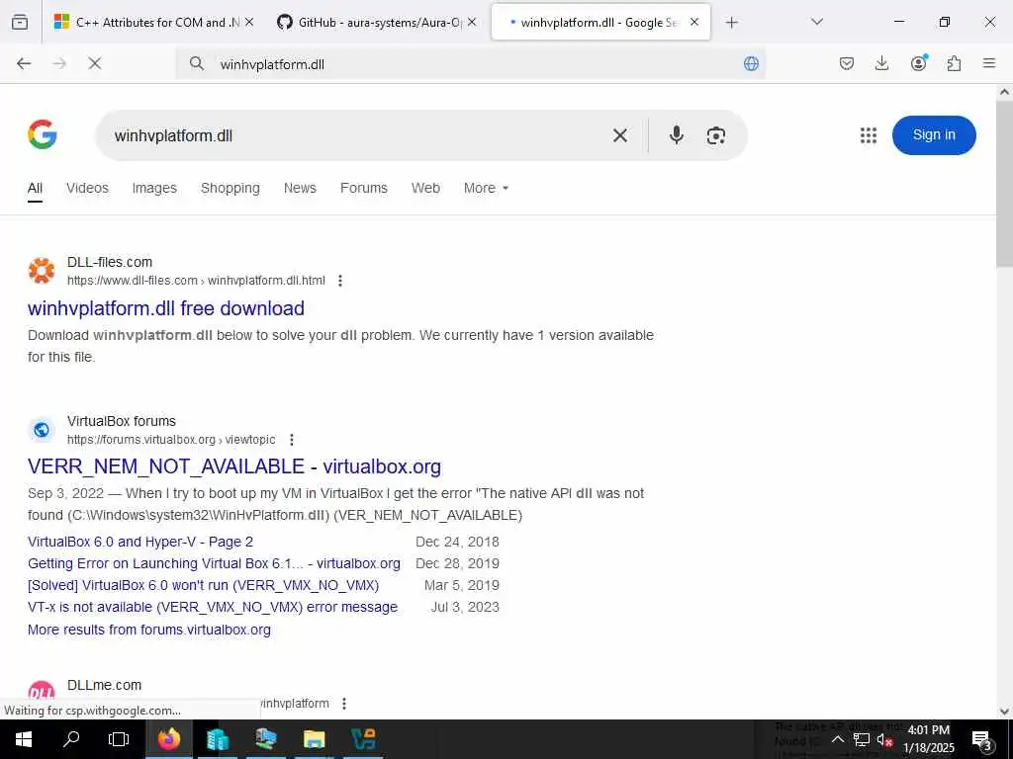This screenshot has height=759, width=1013.
Task: Open VirtualBox 6.0 and Hyper-V Page 2 link
Action: pyautogui.click(x=140, y=543)
